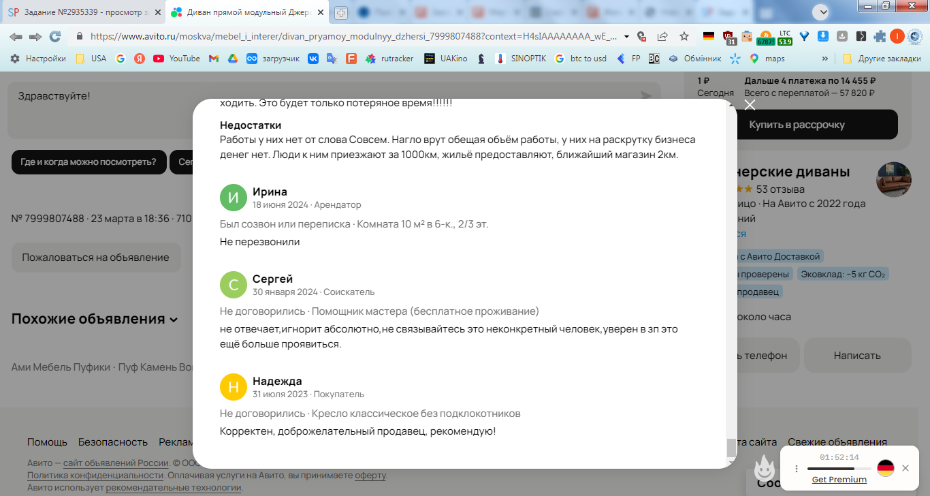The image size is (930, 496).
Task: Open the USA bookmarks folder
Action: pos(91,59)
